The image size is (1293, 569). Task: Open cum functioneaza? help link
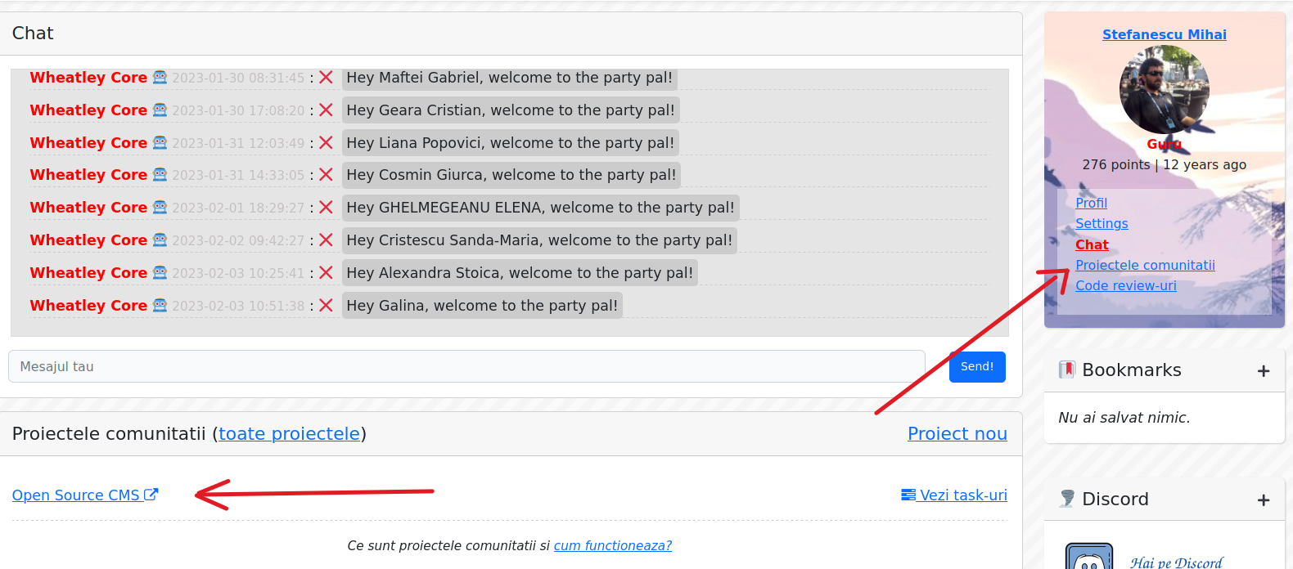pos(613,545)
